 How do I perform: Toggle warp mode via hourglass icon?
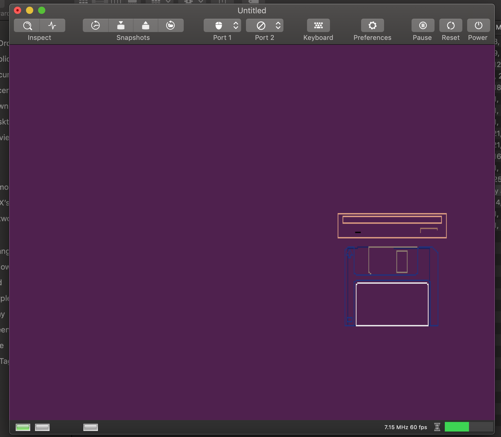tap(437, 427)
